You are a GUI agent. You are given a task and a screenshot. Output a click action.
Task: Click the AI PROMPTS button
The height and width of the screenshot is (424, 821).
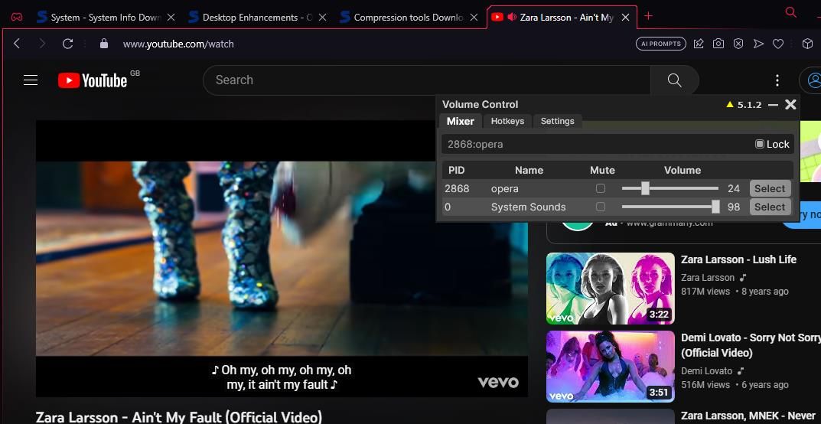(x=660, y=44)
